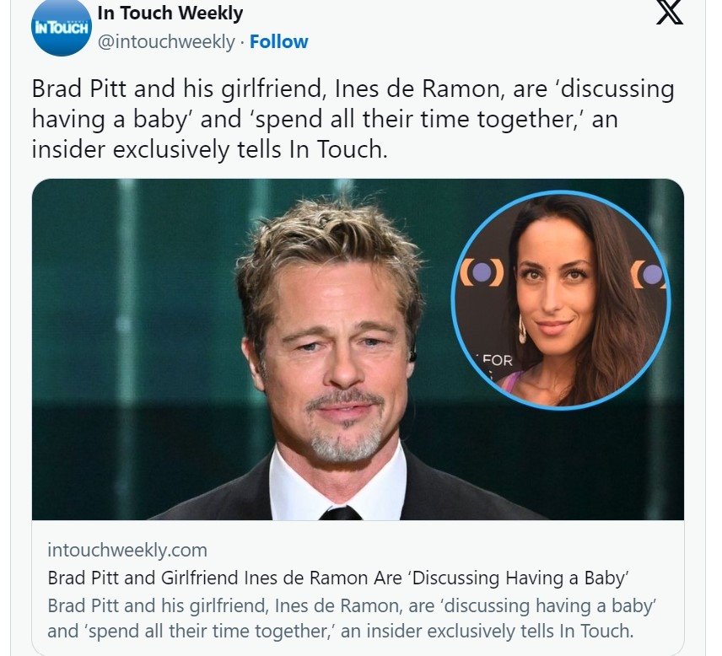Open the circular inset photo of the woman

click(x=561, y=299)
